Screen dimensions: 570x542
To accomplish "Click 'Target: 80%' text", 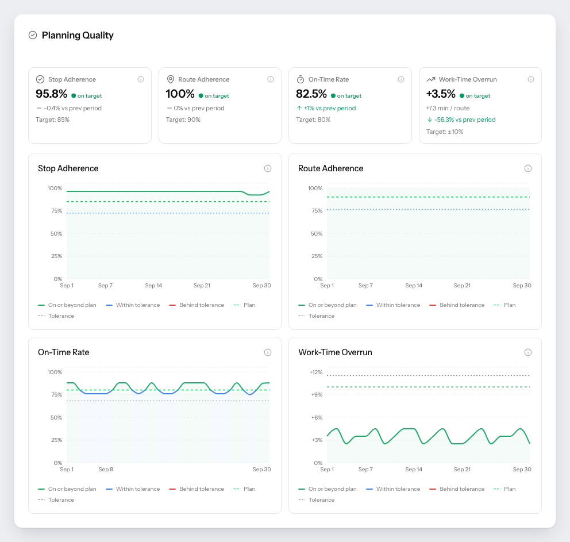I will 313,120.
